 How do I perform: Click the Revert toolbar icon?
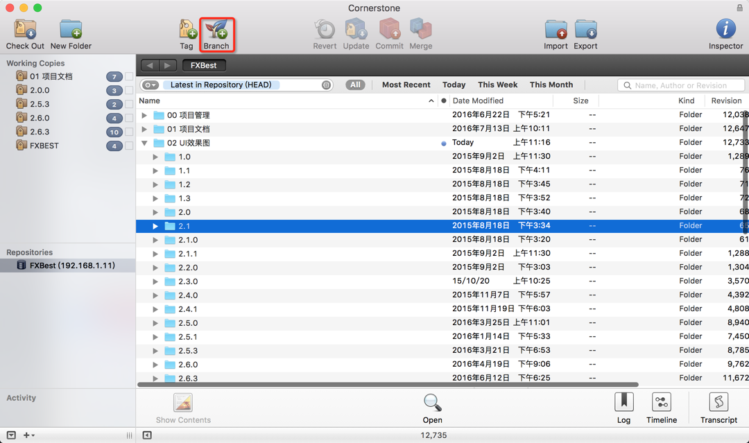click(325, 30)
